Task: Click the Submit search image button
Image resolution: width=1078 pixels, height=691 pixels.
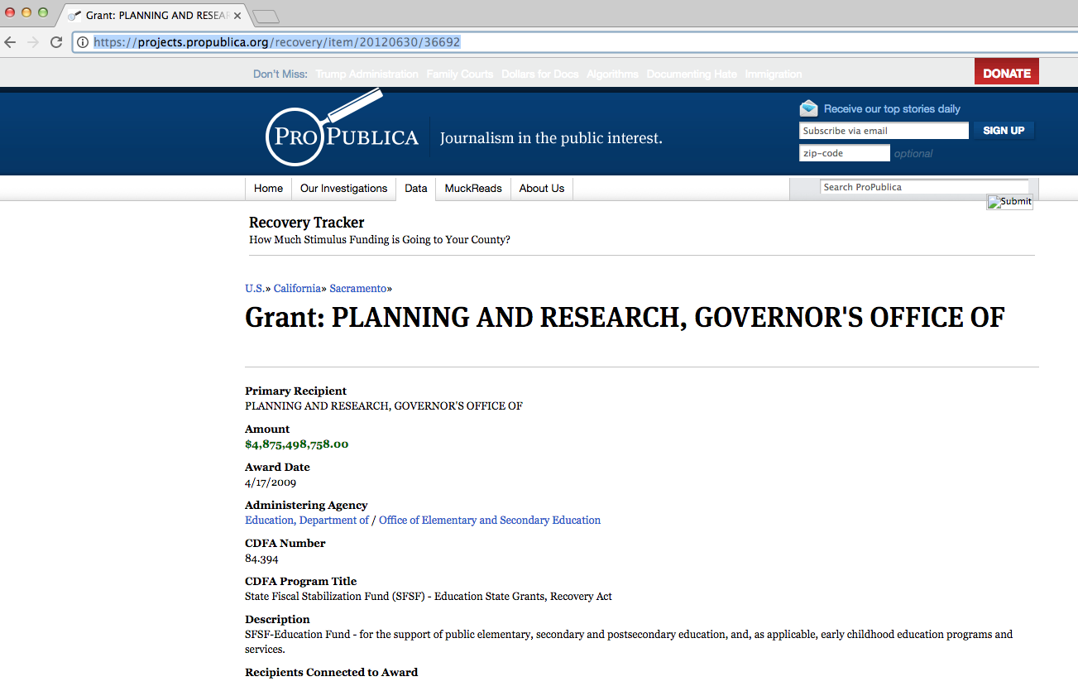Action: [1009, 201]
